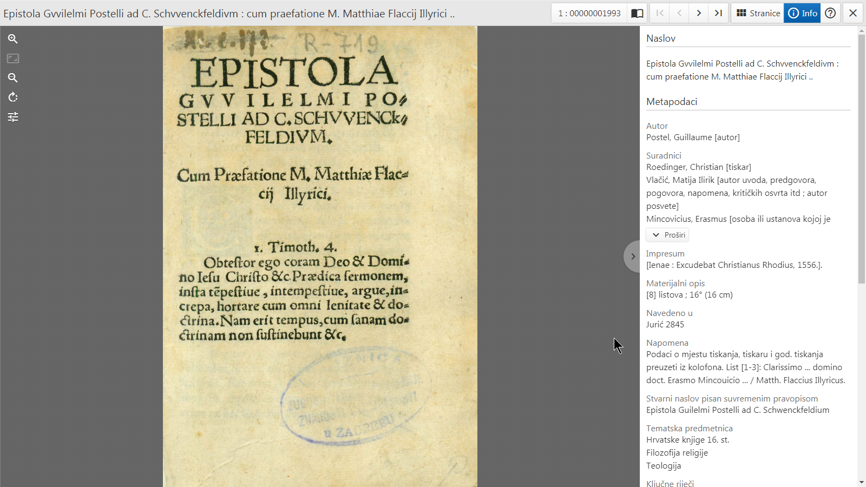Toggle the two-page book view
Image resolution: width=866 pixels, height=487 pixels.
[637, 12]
